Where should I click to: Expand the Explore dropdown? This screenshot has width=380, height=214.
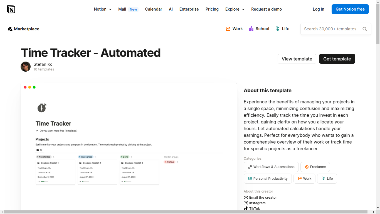click(235, 9)
